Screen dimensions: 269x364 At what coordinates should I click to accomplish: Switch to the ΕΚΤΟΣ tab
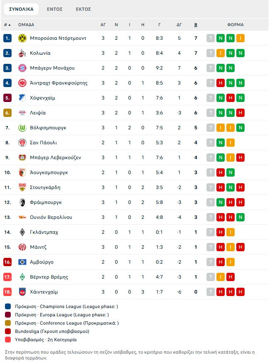tap(84, 9)
